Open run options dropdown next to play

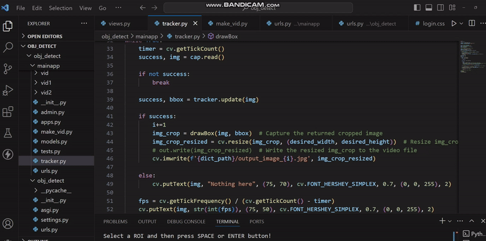(x=461, y=24)
